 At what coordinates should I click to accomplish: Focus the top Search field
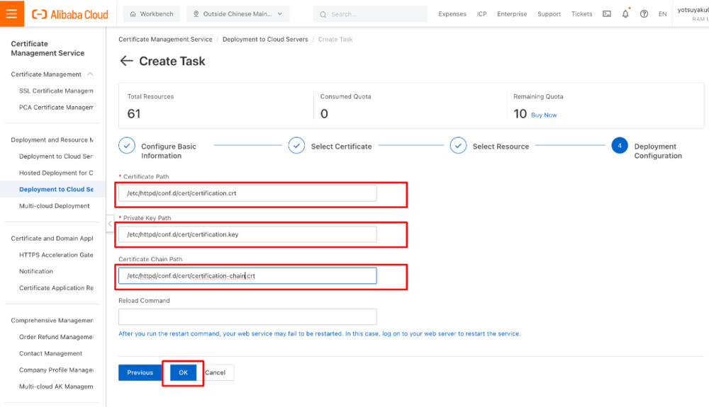click(370, 14)
